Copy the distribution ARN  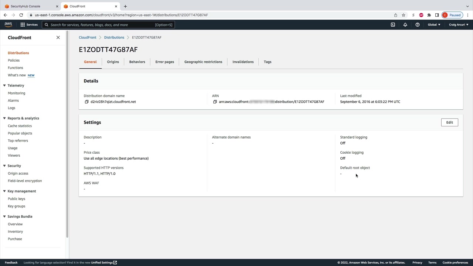[215, 102]
